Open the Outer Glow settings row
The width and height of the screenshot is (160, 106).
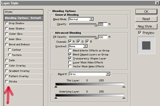tap(23, 34)
